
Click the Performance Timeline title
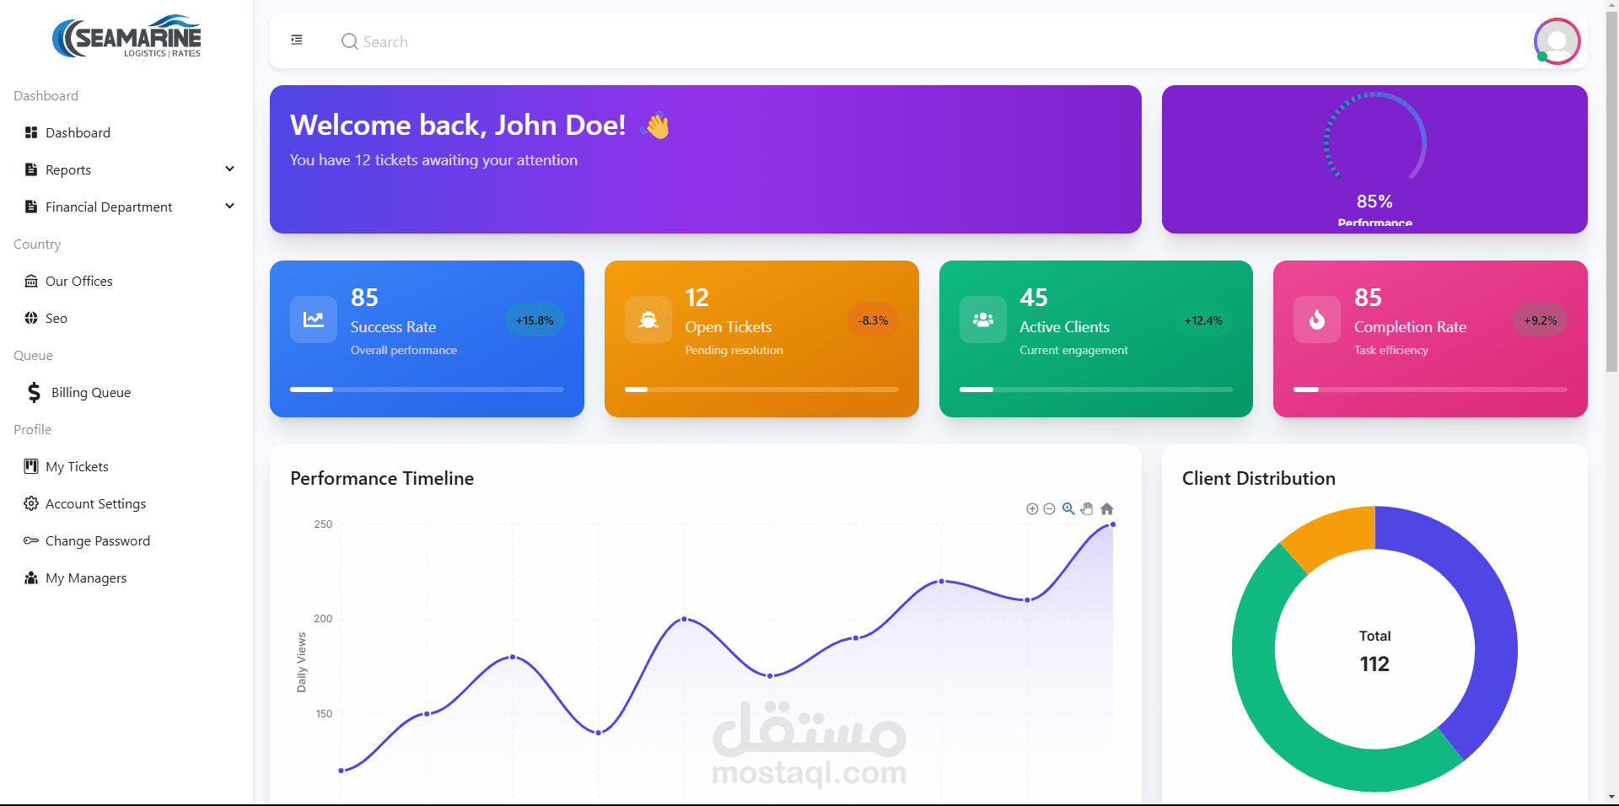[x=382, y=478]
